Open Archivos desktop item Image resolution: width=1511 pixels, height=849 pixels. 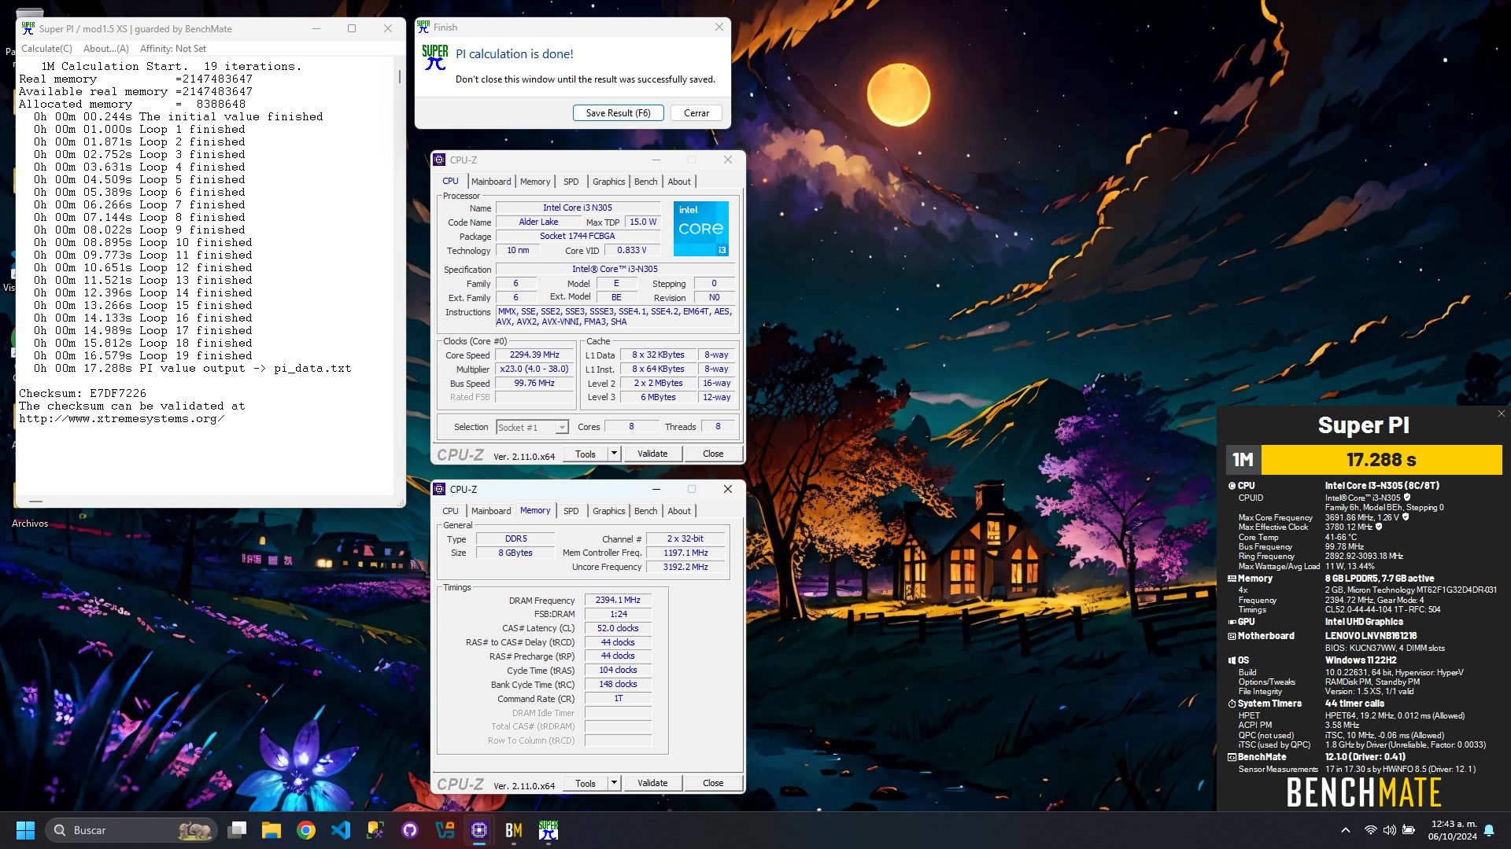(x=30, y=524)
